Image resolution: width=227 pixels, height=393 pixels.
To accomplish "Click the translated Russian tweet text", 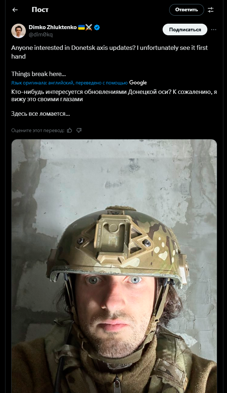I will [114, 103].
